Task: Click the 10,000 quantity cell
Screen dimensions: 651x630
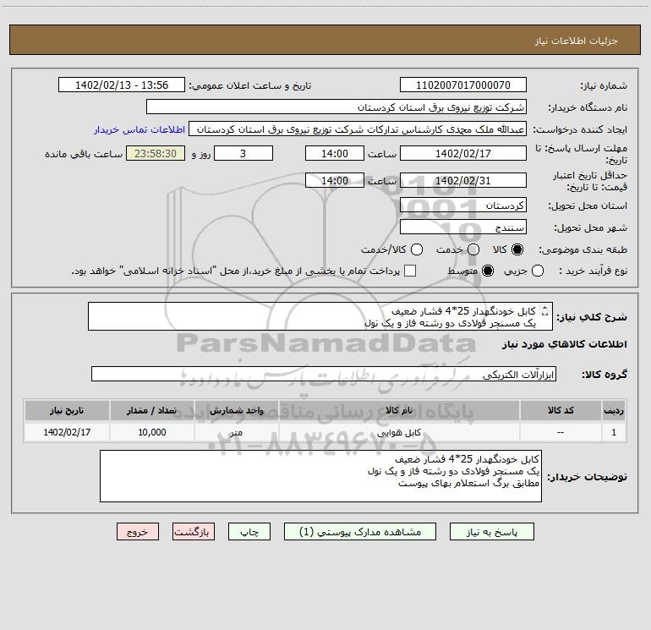Action: [152, 432]
